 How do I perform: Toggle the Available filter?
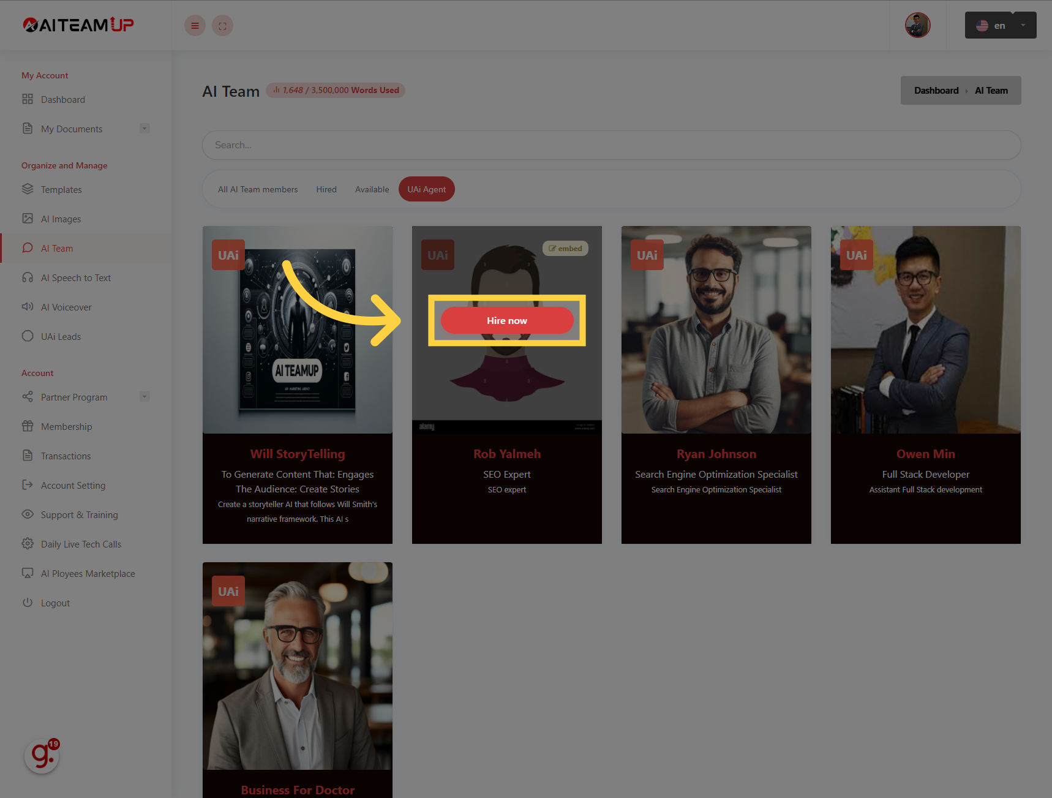click(x=372, y=189)
